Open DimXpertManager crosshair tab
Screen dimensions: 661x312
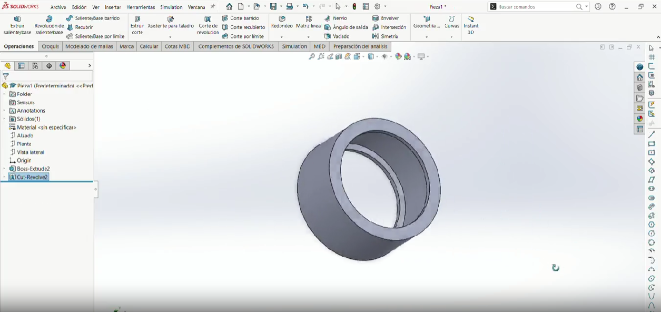click(x=49, y=66)
